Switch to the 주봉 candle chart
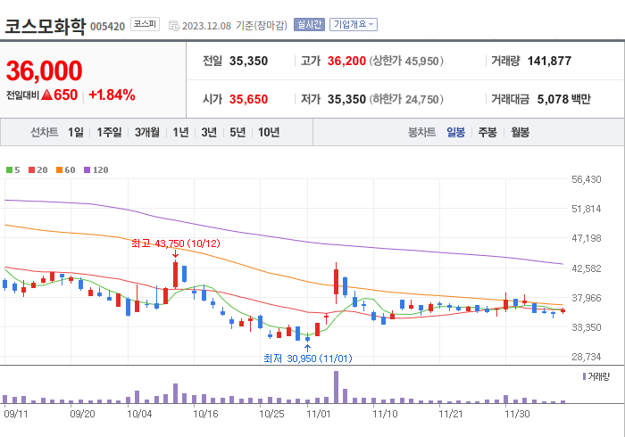 click(x=487, y=132)
